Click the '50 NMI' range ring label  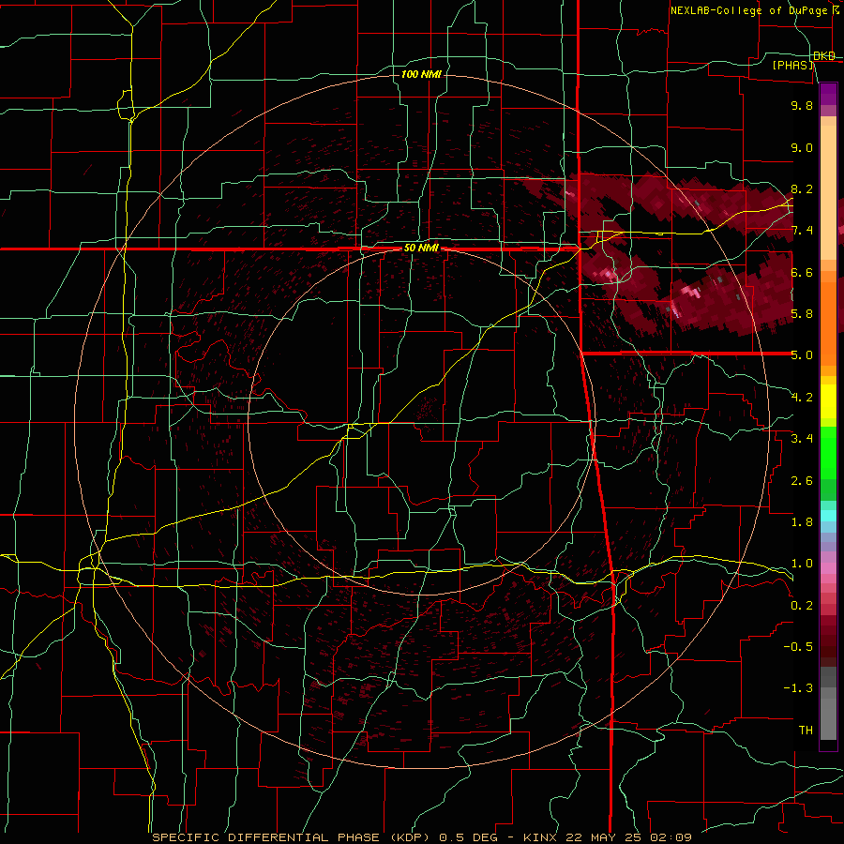pyautogui.click(x=421, y=249)
